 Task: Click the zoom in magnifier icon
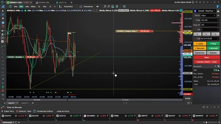[x=105, y=7]
